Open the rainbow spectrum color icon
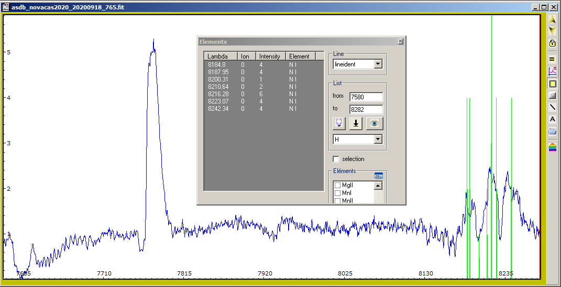This screenshot has width=561, height=287. [552, 147]
